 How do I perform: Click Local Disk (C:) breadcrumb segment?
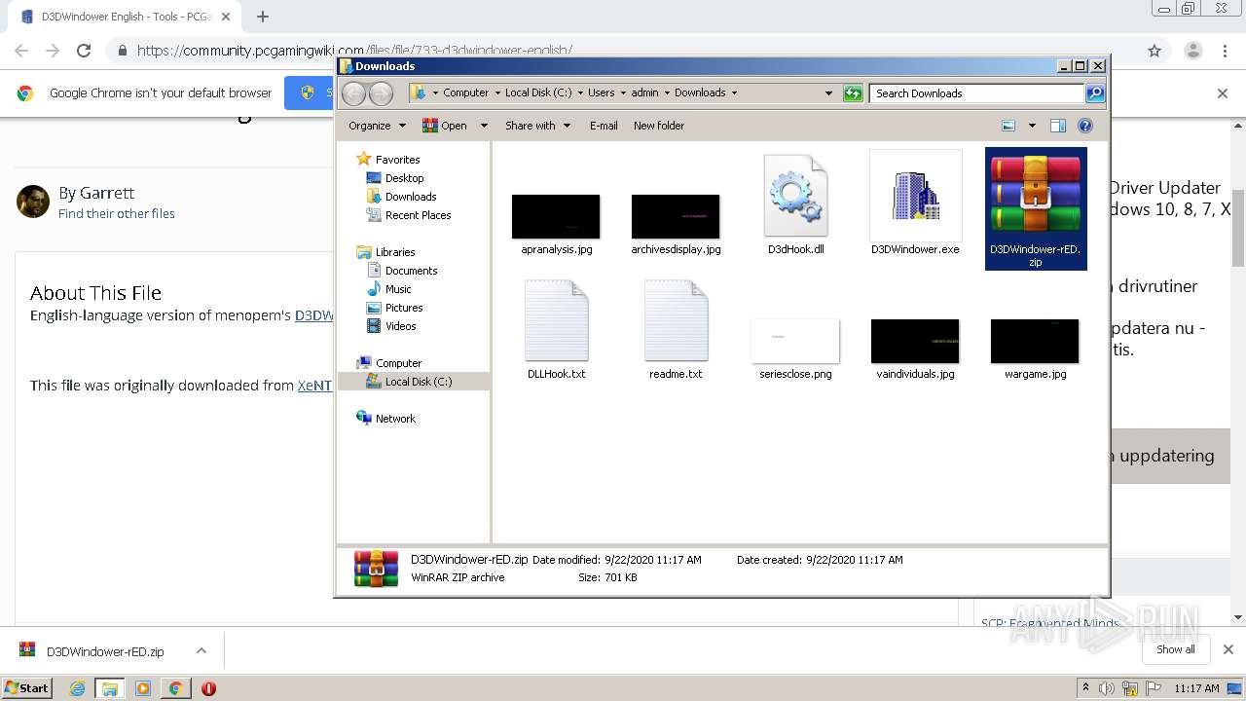click(538, 93)
